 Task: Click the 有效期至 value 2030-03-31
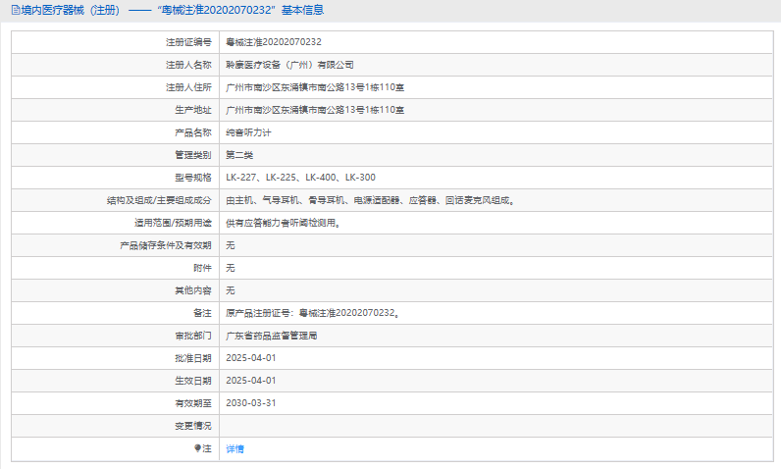(x=250, y=403)
